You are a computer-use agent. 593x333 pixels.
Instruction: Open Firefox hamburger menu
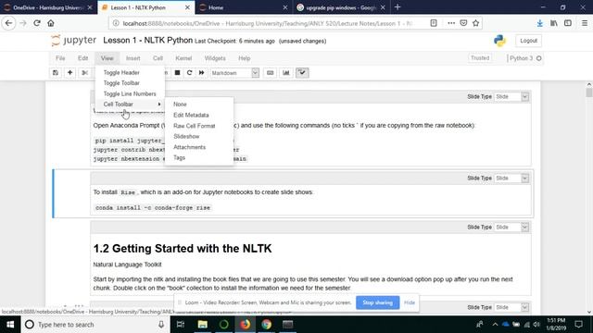pos(585,23)
